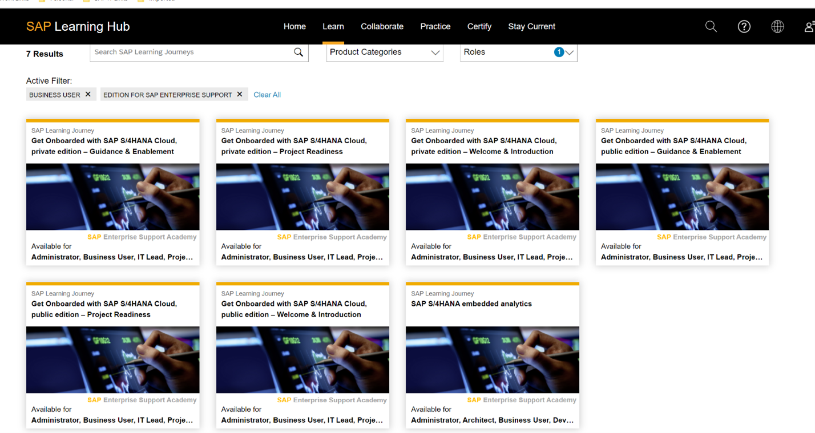Open private edition – Guidance & Enablement title
This screenshot has height=433, width=815.
pos(104,146)
